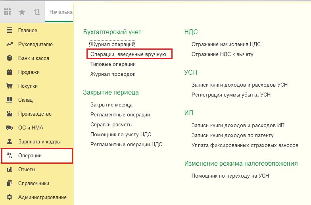Click the ОС и НМА truck icon
311x205 pixels.
tap(10, 128)
